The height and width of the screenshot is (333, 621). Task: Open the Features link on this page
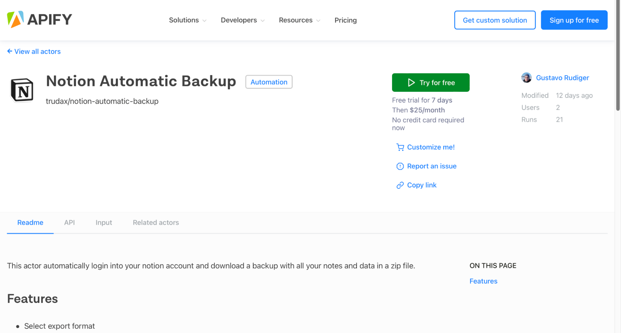point(483,281)
